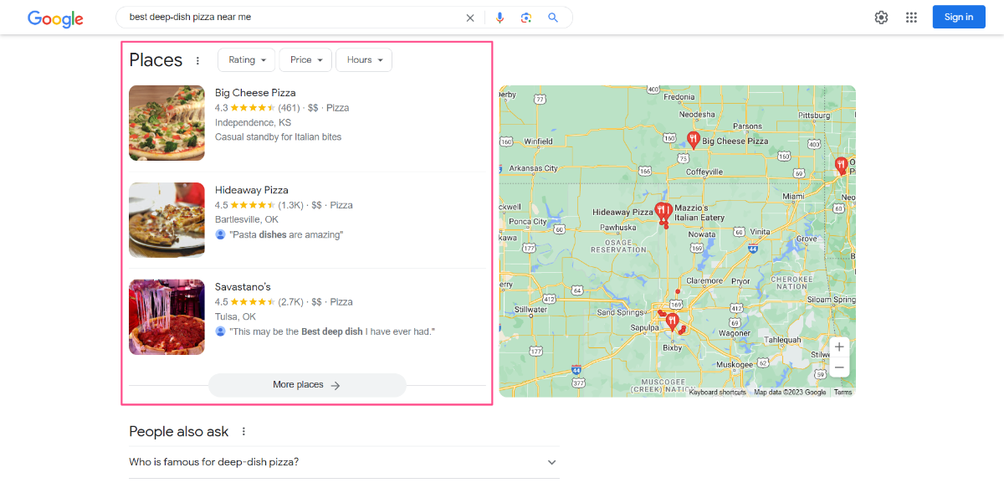Start voice search with the microphone icon
The width and height of the screenshot is (1004, 488).
click(x=500, y=18)
